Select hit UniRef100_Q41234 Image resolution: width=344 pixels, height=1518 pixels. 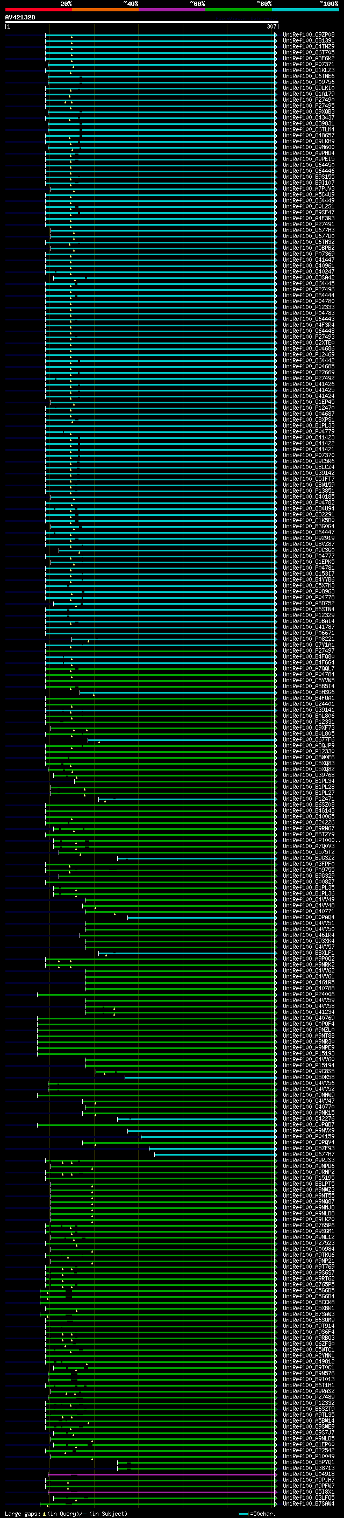[308, 1012]
